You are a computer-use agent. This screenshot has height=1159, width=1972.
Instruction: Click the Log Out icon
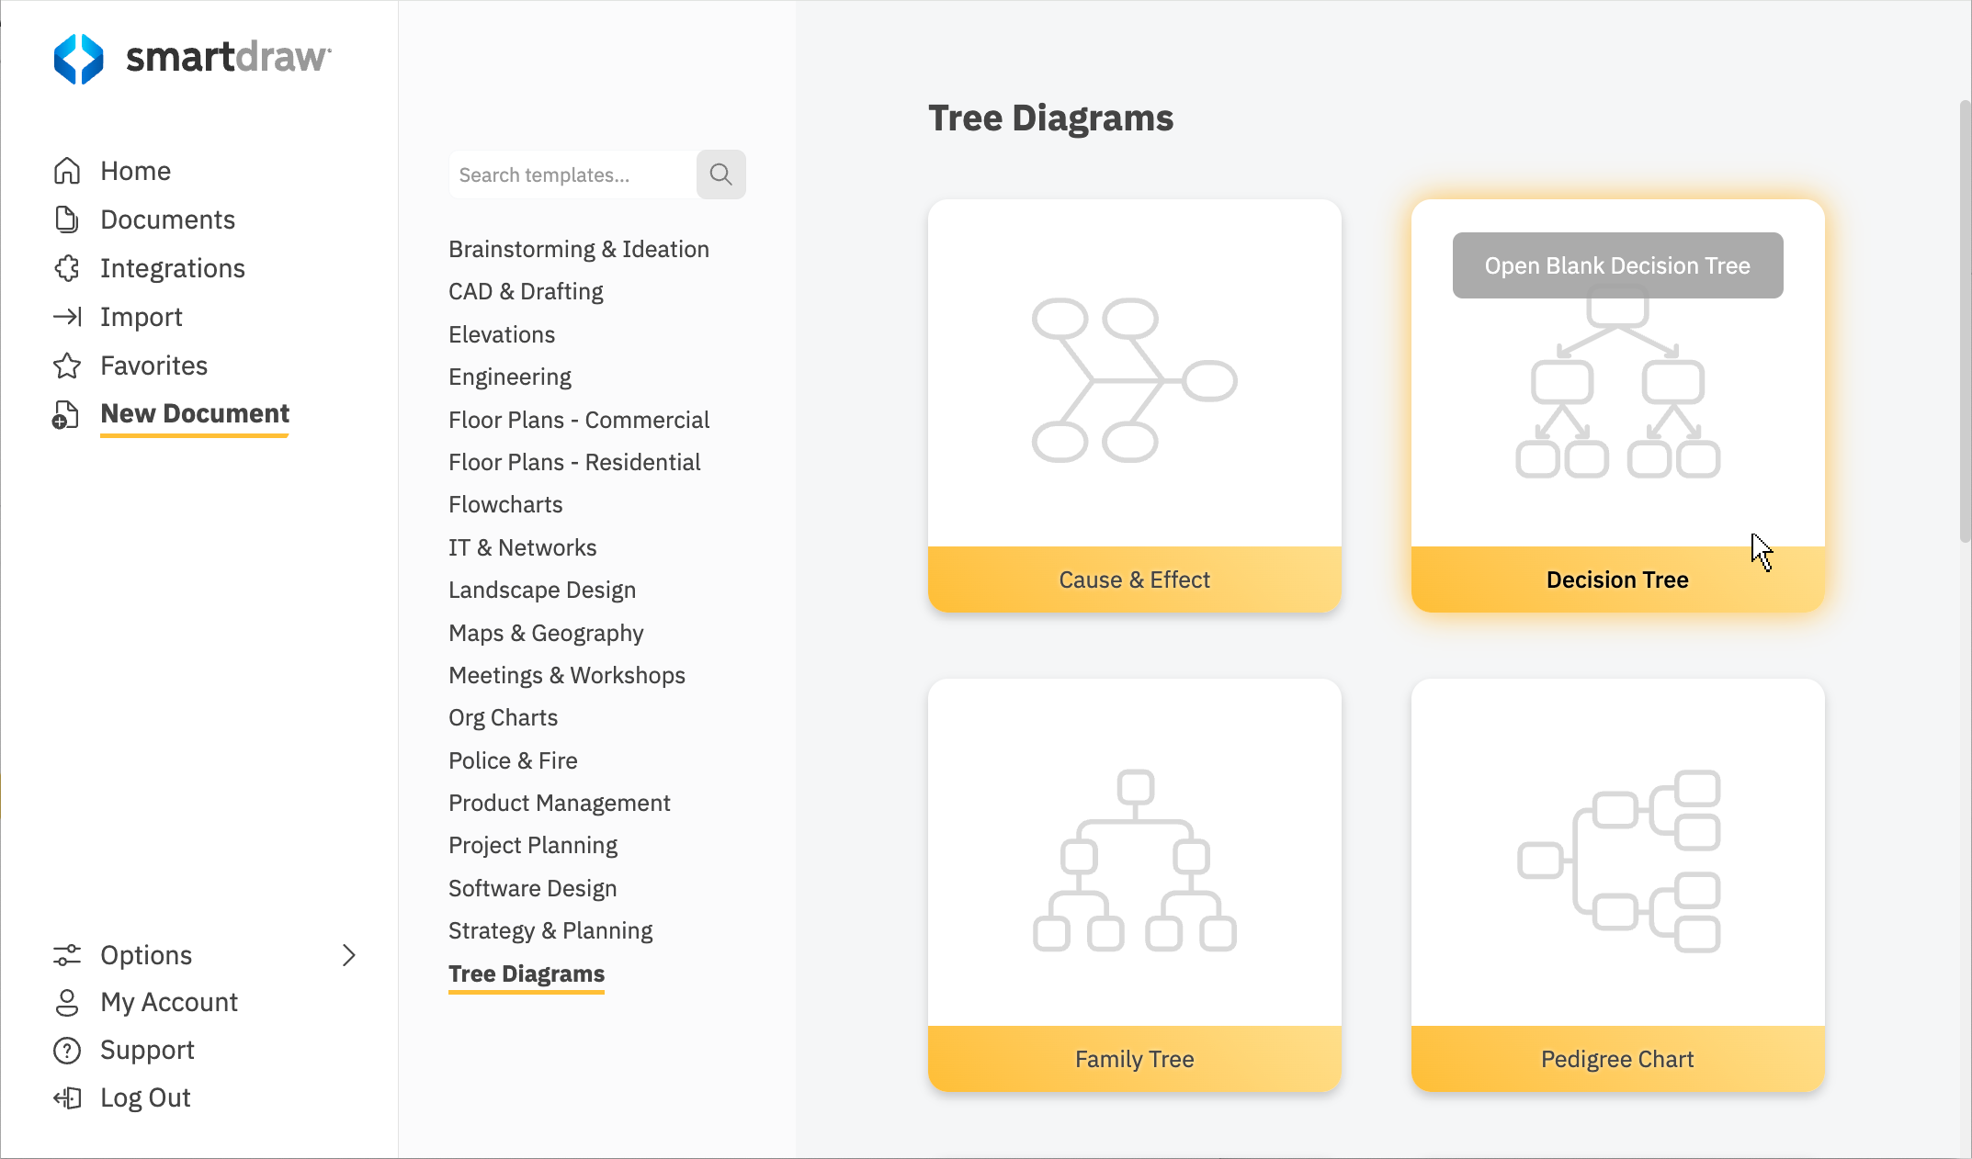[x=66, y=1097]
